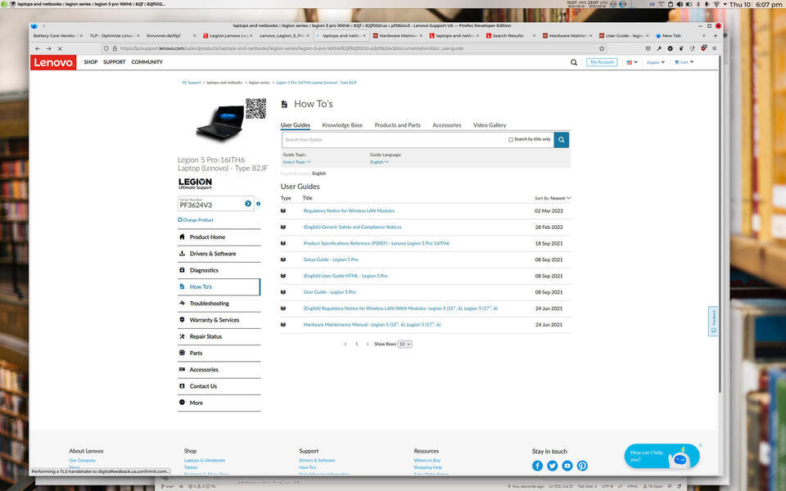Click the Bluetooth icon in the system menu bar
This screenshot has width=786, height=491.
698,5
